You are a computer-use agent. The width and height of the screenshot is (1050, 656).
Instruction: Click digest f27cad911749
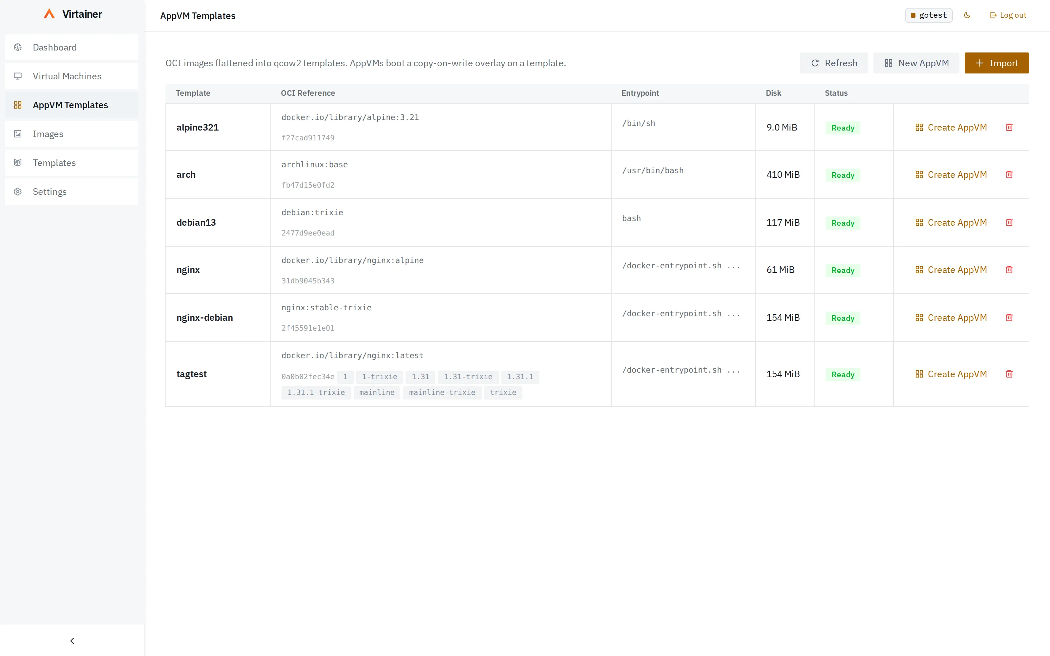pos(308,138)
